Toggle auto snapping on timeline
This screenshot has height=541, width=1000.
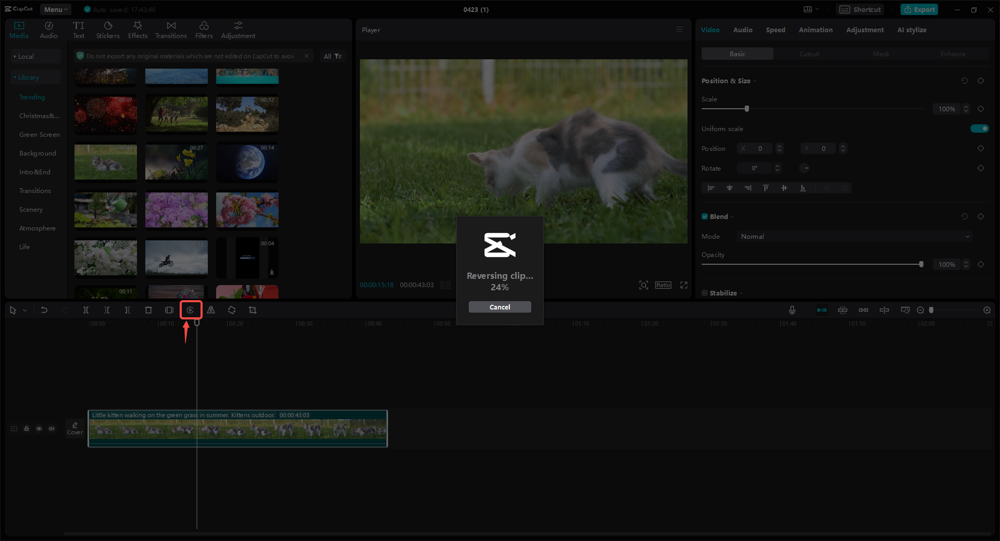coord(843,310)
